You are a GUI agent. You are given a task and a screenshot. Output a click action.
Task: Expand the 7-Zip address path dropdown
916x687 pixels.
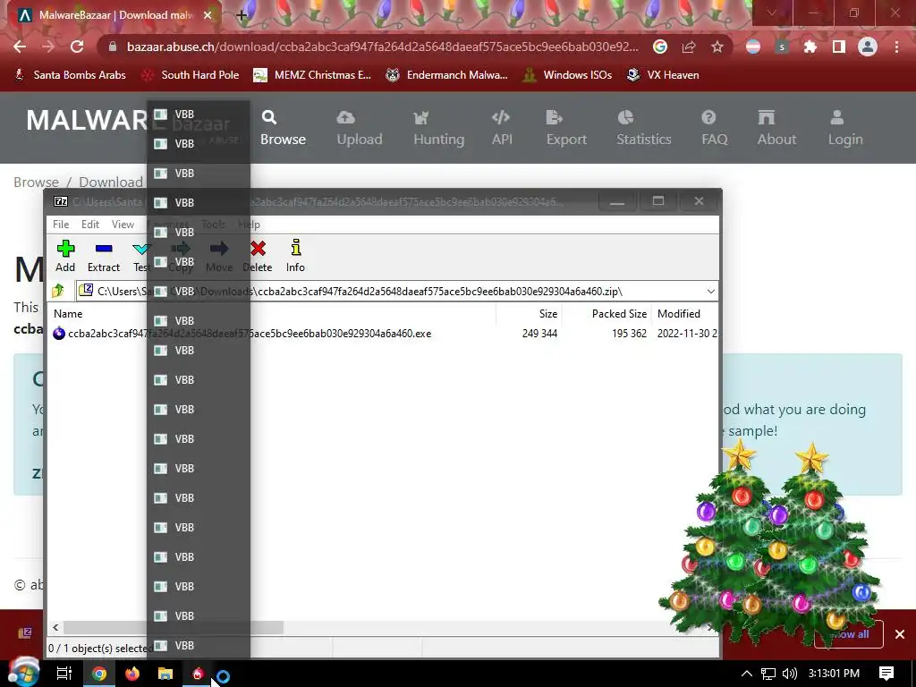[710, 291]
